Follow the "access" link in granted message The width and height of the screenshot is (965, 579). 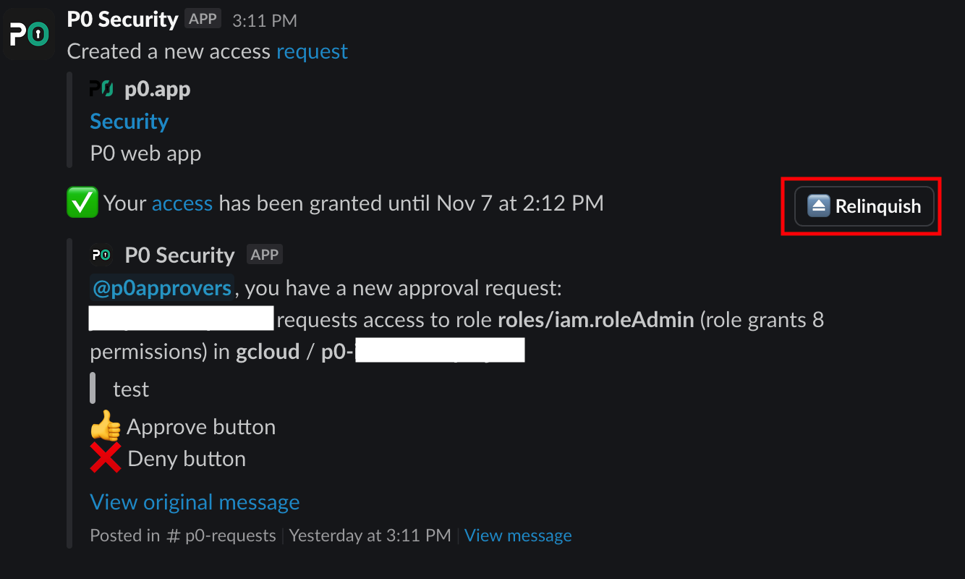182,203
